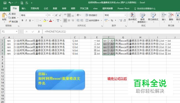
Task: Click the formula bar with PHONETIC formula
Action: tap(111, 31)
